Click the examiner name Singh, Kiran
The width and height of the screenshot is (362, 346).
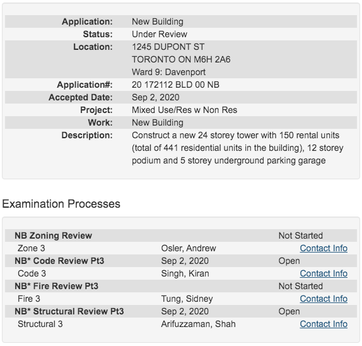click(185, 273)
